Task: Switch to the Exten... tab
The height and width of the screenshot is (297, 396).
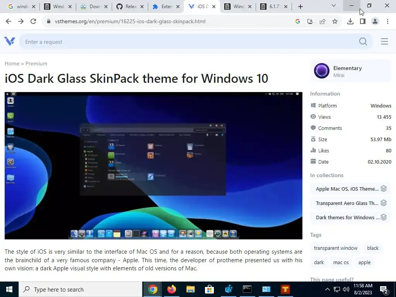Action: (166, 7)
